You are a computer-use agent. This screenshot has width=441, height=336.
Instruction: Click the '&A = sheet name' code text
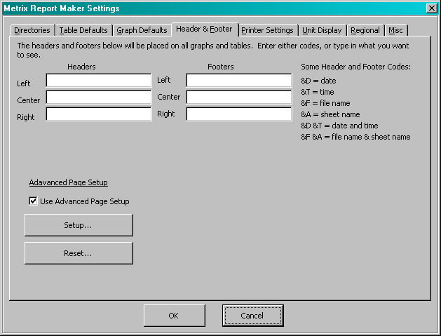(330, 114)
